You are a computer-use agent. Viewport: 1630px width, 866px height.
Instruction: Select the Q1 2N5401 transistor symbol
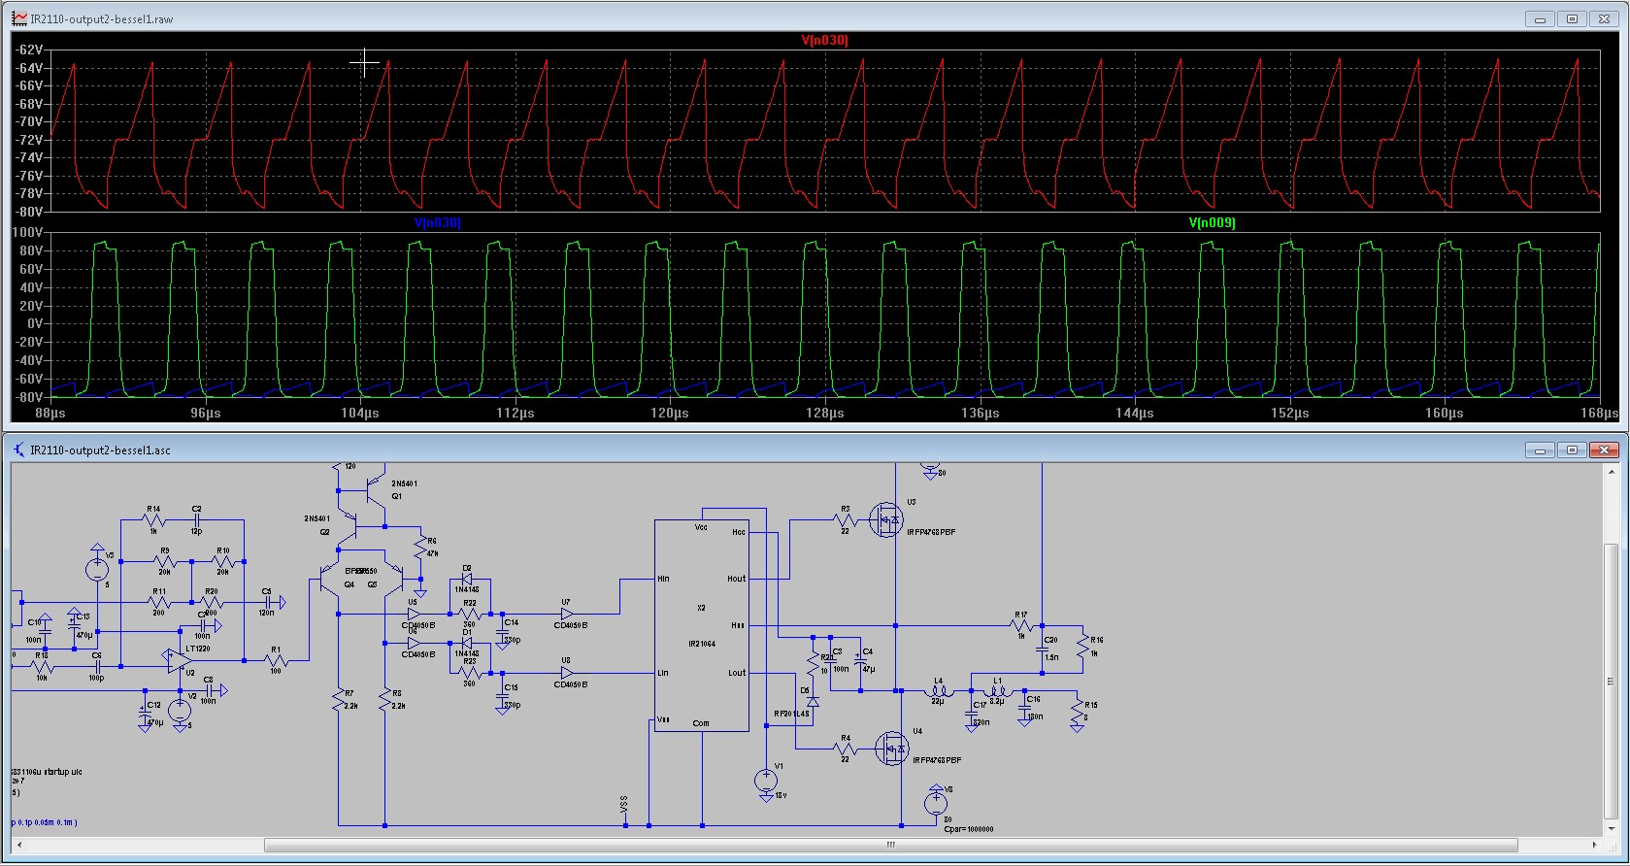376,492
